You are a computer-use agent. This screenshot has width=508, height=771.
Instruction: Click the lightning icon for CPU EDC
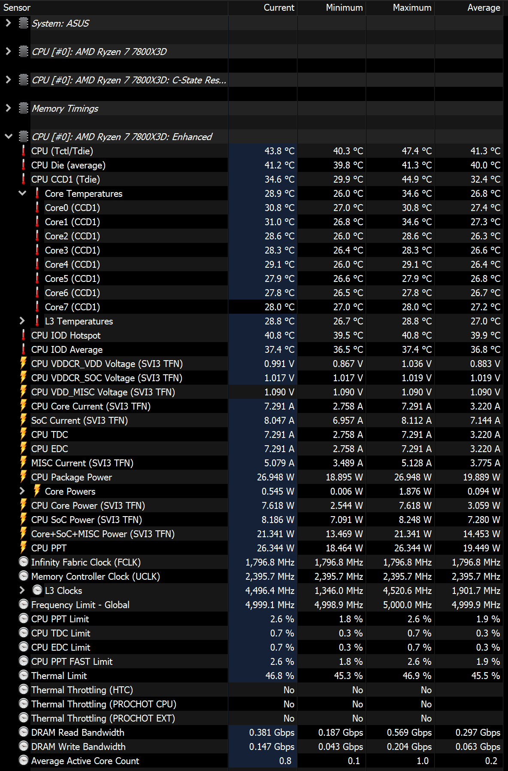click(x=24, y=449)
